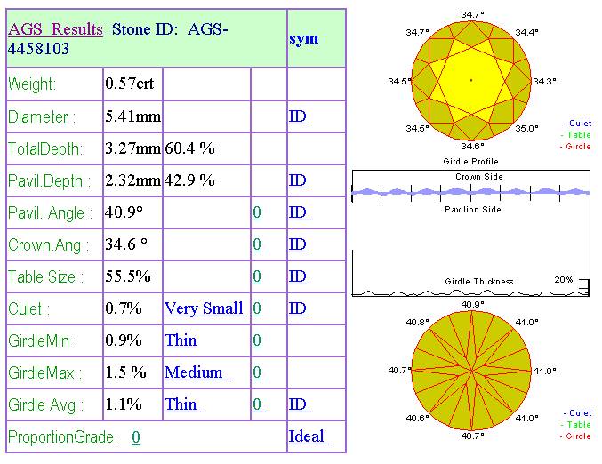Open the Ideal grade link
This screenshot has width=602, height=464.
(x=309, y=436)
